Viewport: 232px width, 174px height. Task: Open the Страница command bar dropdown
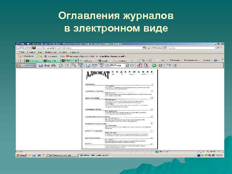[176, 60]
